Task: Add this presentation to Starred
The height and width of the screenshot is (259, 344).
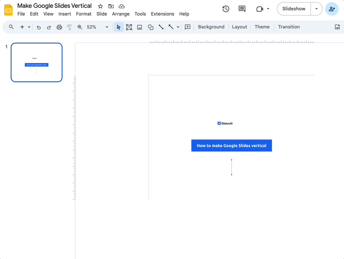Action: (x=100, y=6)
